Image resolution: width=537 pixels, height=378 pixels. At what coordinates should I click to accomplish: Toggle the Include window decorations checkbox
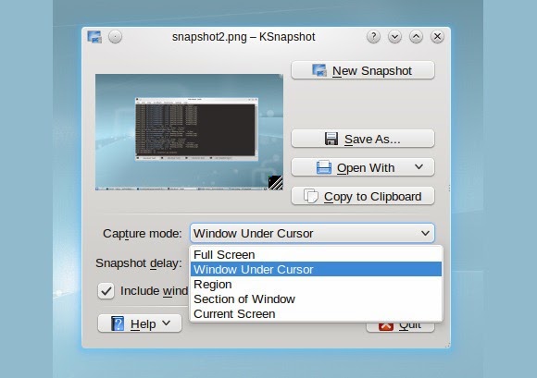(106, 291)
